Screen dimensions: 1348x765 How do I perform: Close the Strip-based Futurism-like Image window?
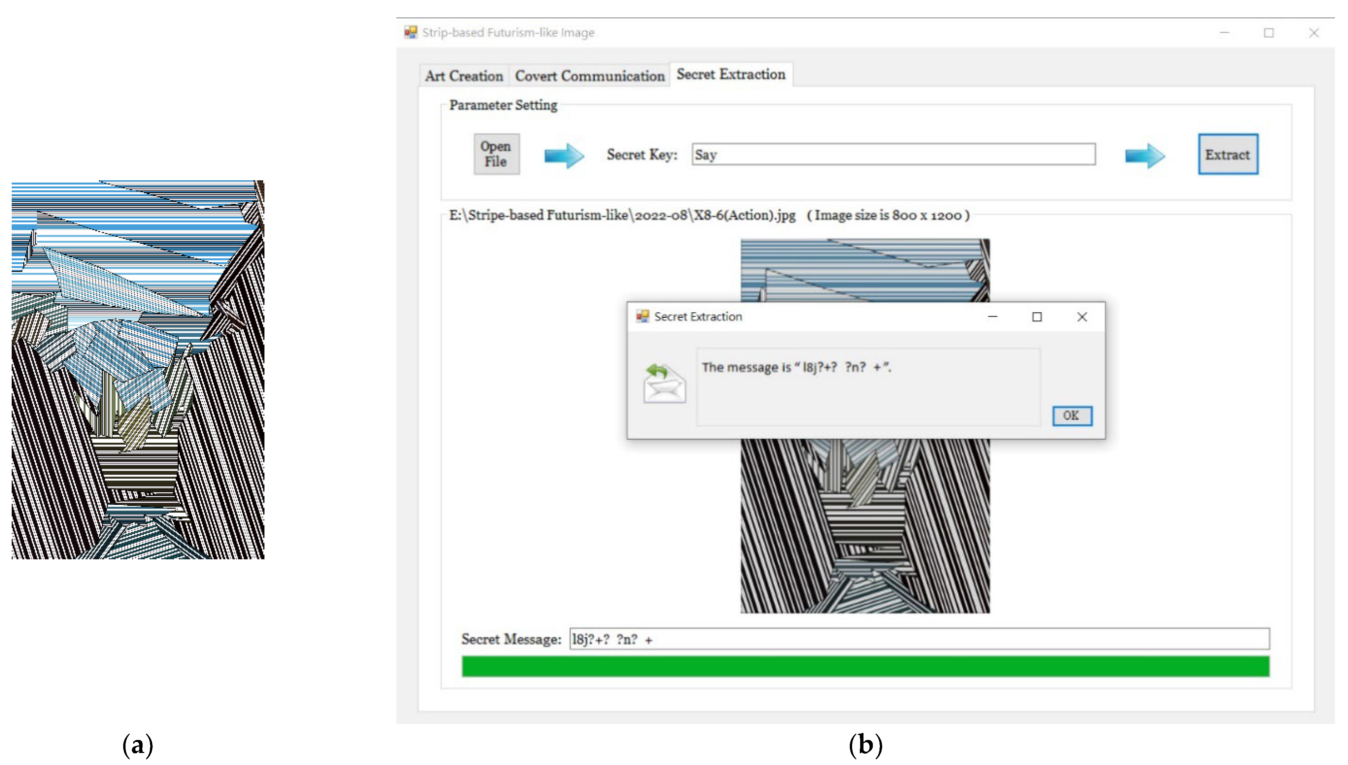[1313, 33]
